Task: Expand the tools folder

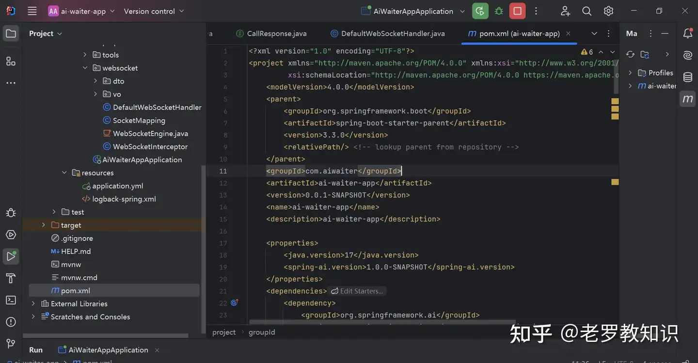Action: point(85,55)
